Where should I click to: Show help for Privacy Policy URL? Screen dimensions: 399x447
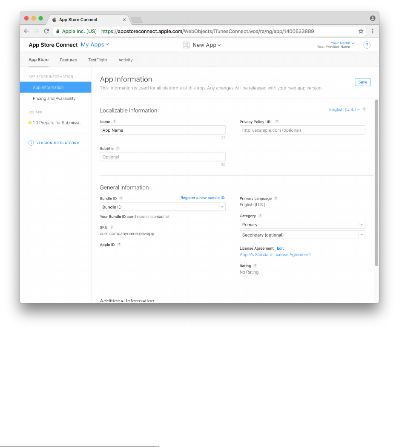pos(277,122)
